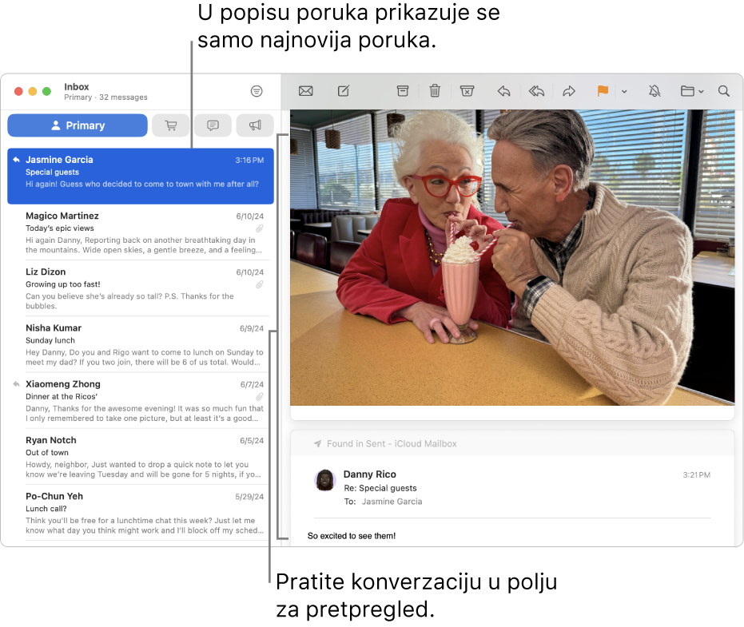This screenshot has width=744, height=627.
Task: Toggle the message filter icon
Action: (x=257, y=91)
